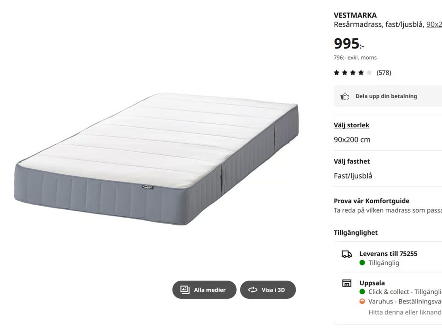Click the 3D rotate icon
442x332 pixels.
(x=252, y=290)
